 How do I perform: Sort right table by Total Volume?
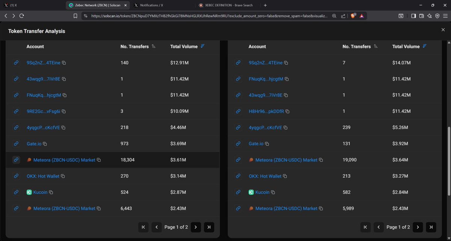pos(425,46)
